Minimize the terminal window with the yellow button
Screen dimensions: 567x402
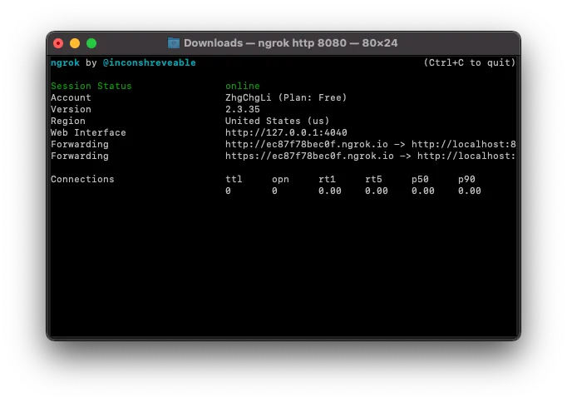coord(75,43)
